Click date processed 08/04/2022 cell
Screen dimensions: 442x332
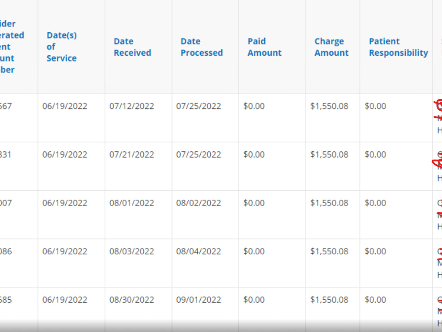point(198,251)
